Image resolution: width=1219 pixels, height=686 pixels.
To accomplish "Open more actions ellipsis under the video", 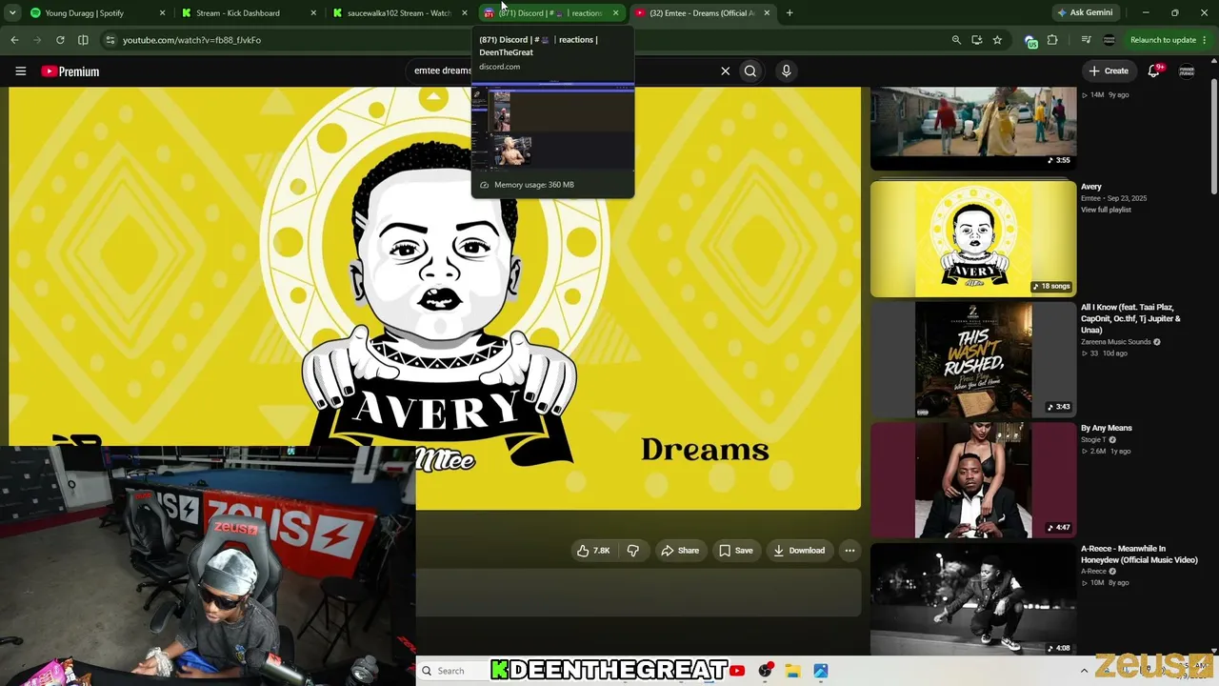I will click(x=849, y=551).
